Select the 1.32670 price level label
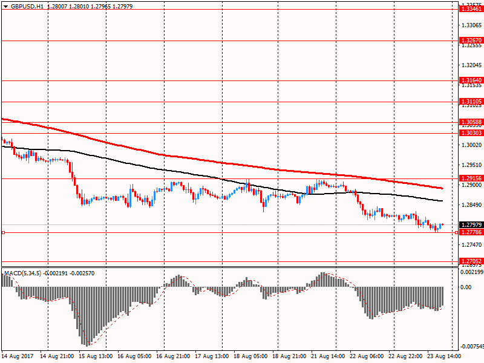The height and width of the screenshot is (363, 484). [x=471, y=40]
